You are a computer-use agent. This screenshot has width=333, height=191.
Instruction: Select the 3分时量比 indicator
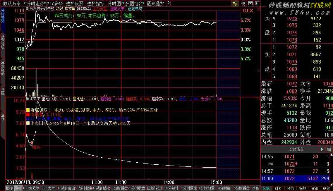189,188
